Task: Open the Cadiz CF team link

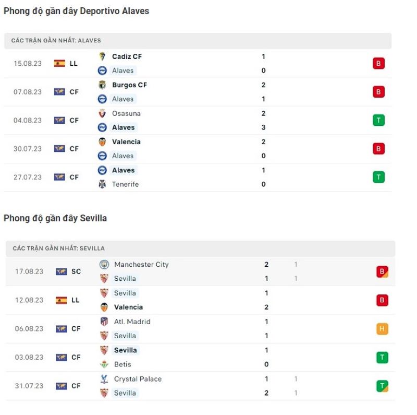Action: [127, 56]
